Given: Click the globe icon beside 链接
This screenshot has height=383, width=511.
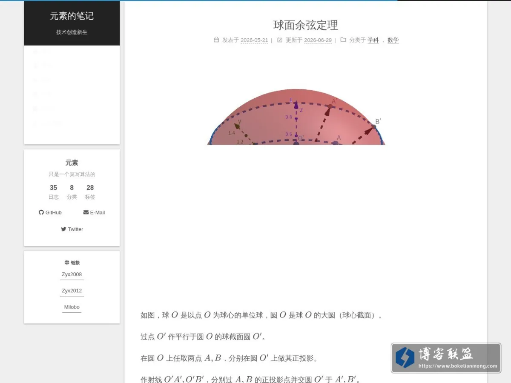Looking at the screenshot, I should pyautogui.click(x=67, y=263).
